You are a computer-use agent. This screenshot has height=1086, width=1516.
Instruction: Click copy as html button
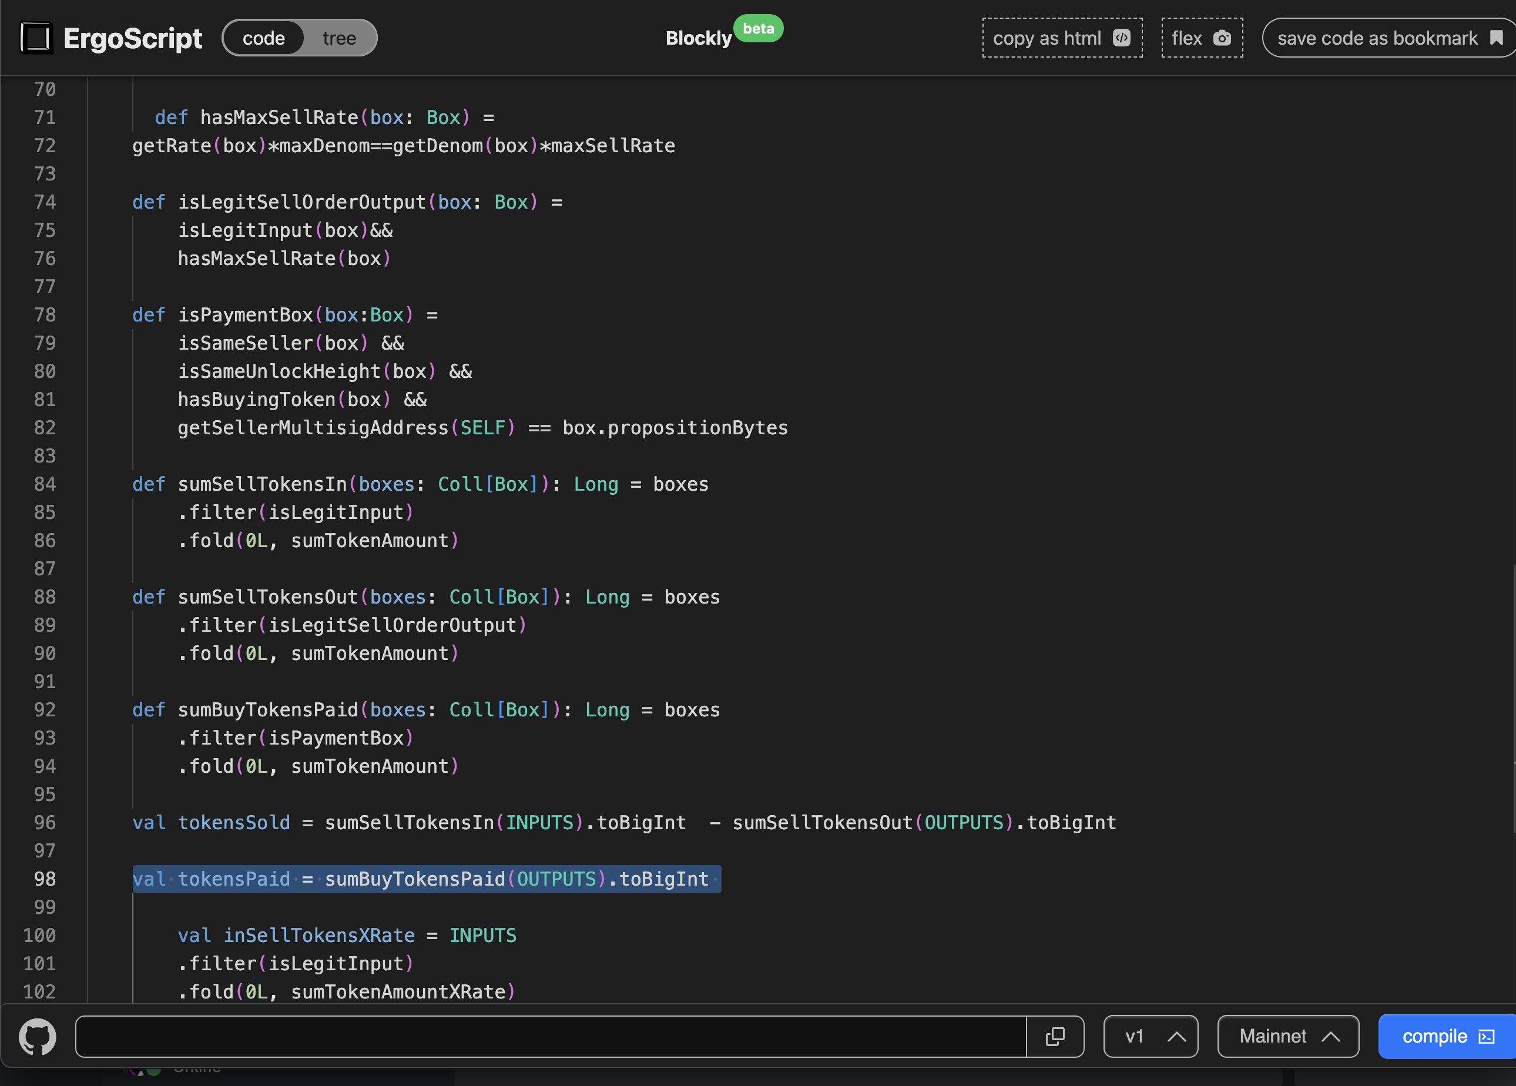click(1048, 38)
